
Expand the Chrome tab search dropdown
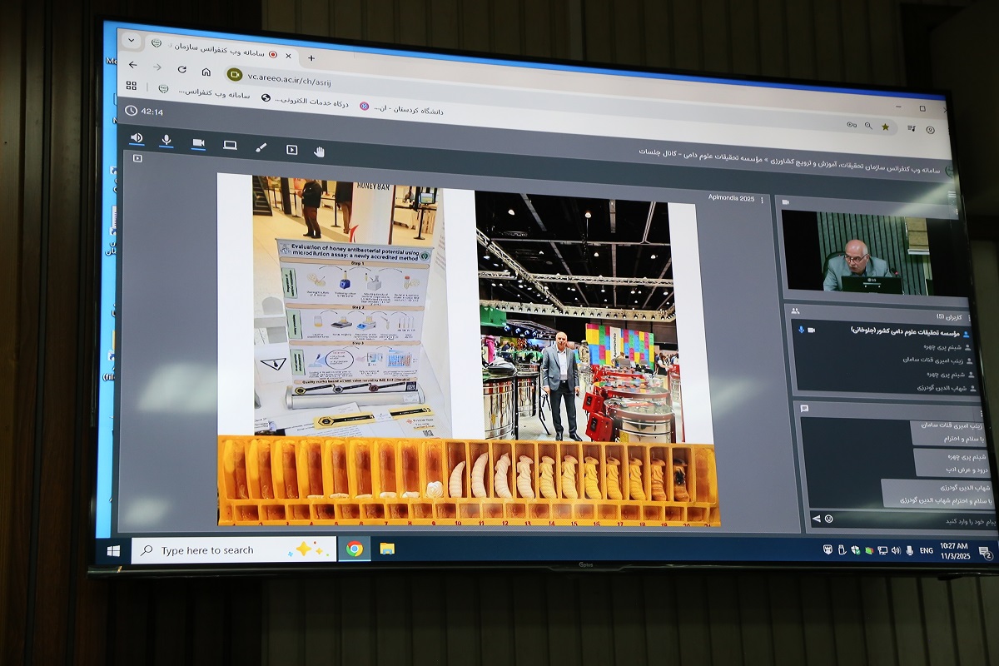click(131, 40)
